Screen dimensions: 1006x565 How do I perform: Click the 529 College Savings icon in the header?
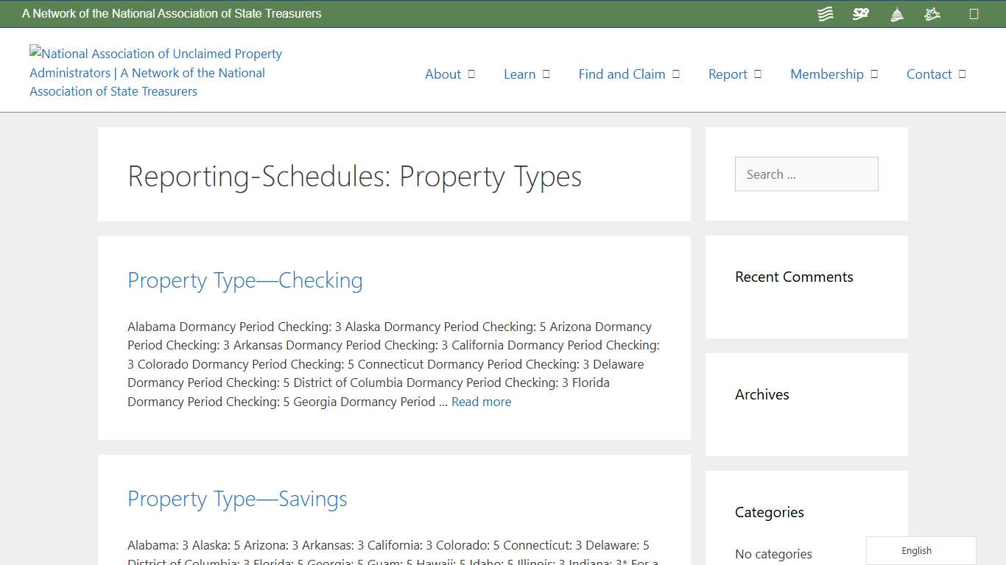click(x=860, y=13)
